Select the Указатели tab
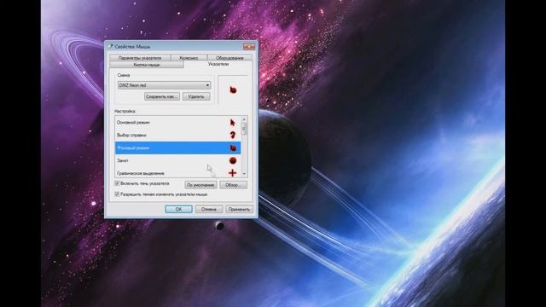This screenshot has height=307, width=546. (218, 64)
